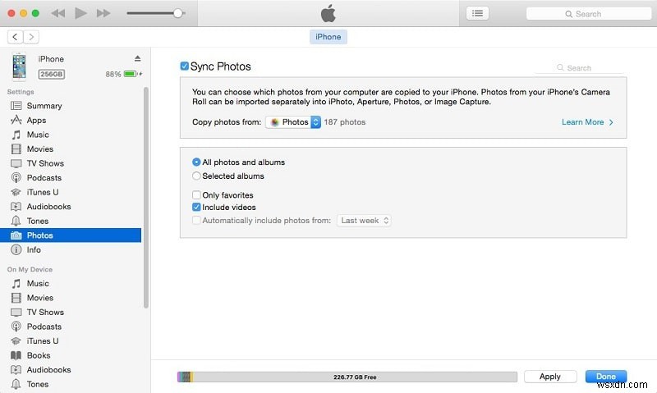Click the Settings Music note icon

[16, 135]
